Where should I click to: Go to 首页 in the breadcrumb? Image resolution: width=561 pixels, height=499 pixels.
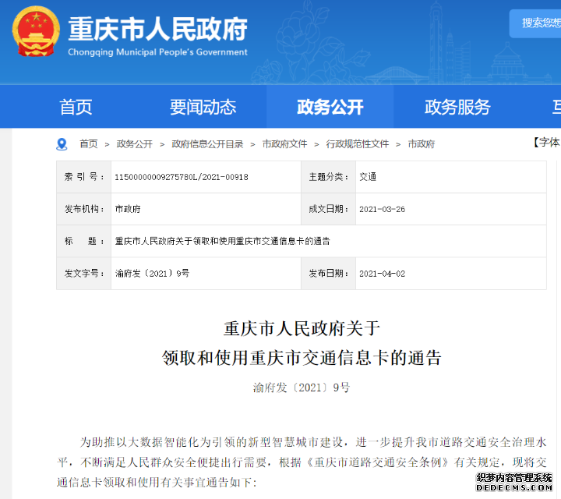click(88, 144)
